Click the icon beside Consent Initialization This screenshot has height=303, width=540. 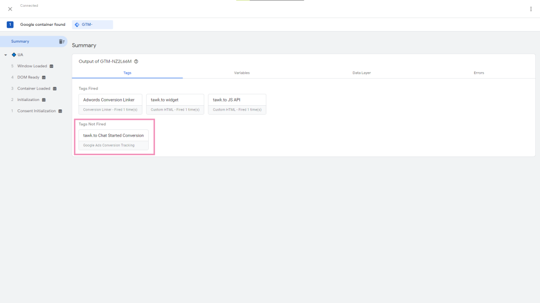60,112
